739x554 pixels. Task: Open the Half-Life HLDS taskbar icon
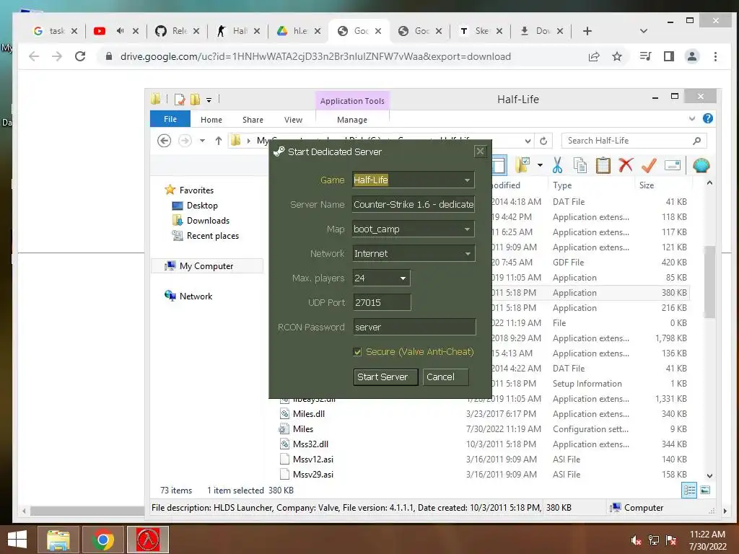tap(148, 540)
